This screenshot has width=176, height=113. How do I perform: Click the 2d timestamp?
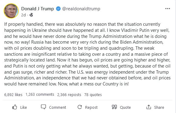point(23,15)
